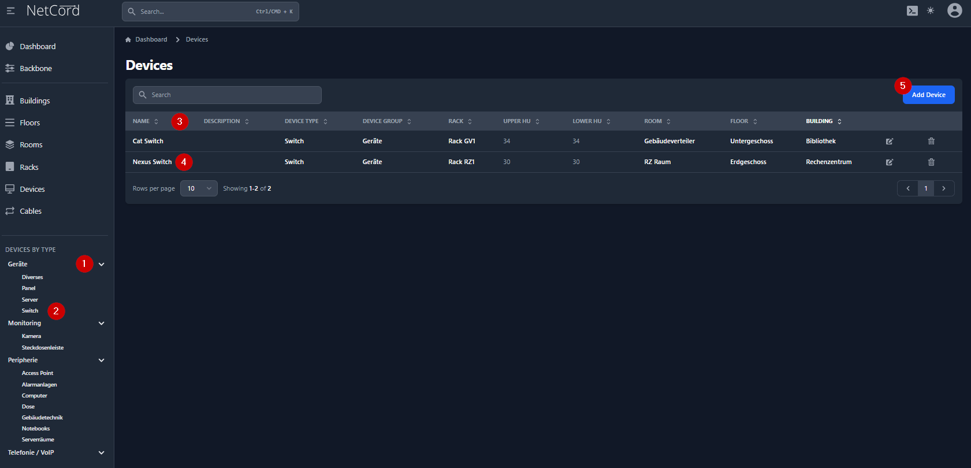This screenshot has height=468, width=971.
Task: Open the terminal console icon in header
Action: point(912,11)
